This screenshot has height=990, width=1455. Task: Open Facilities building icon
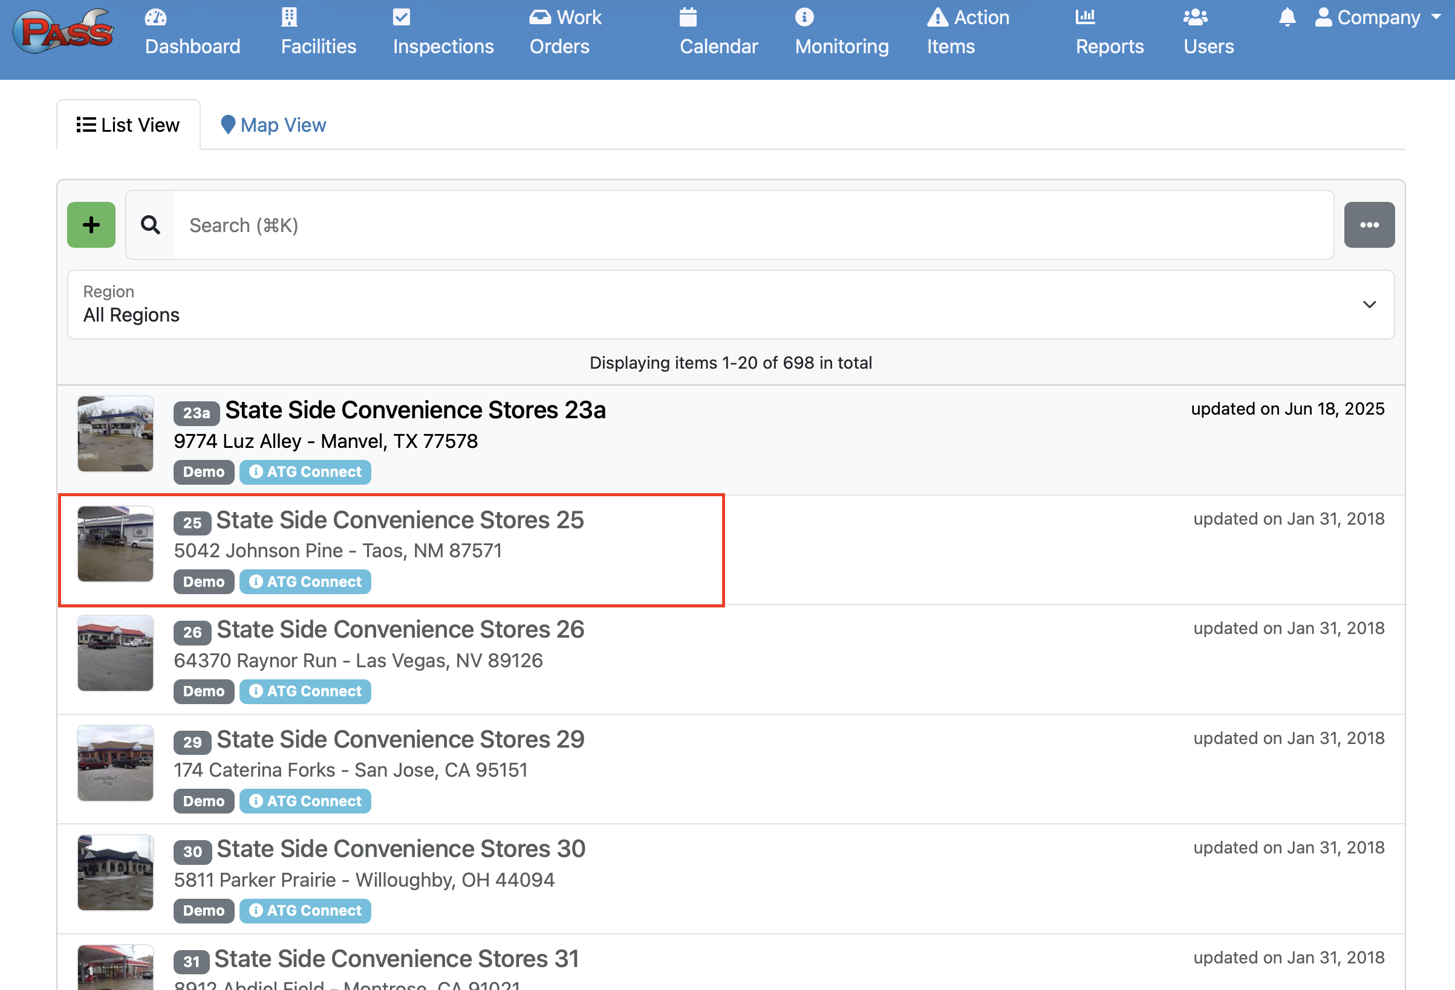tap(288, 17)
